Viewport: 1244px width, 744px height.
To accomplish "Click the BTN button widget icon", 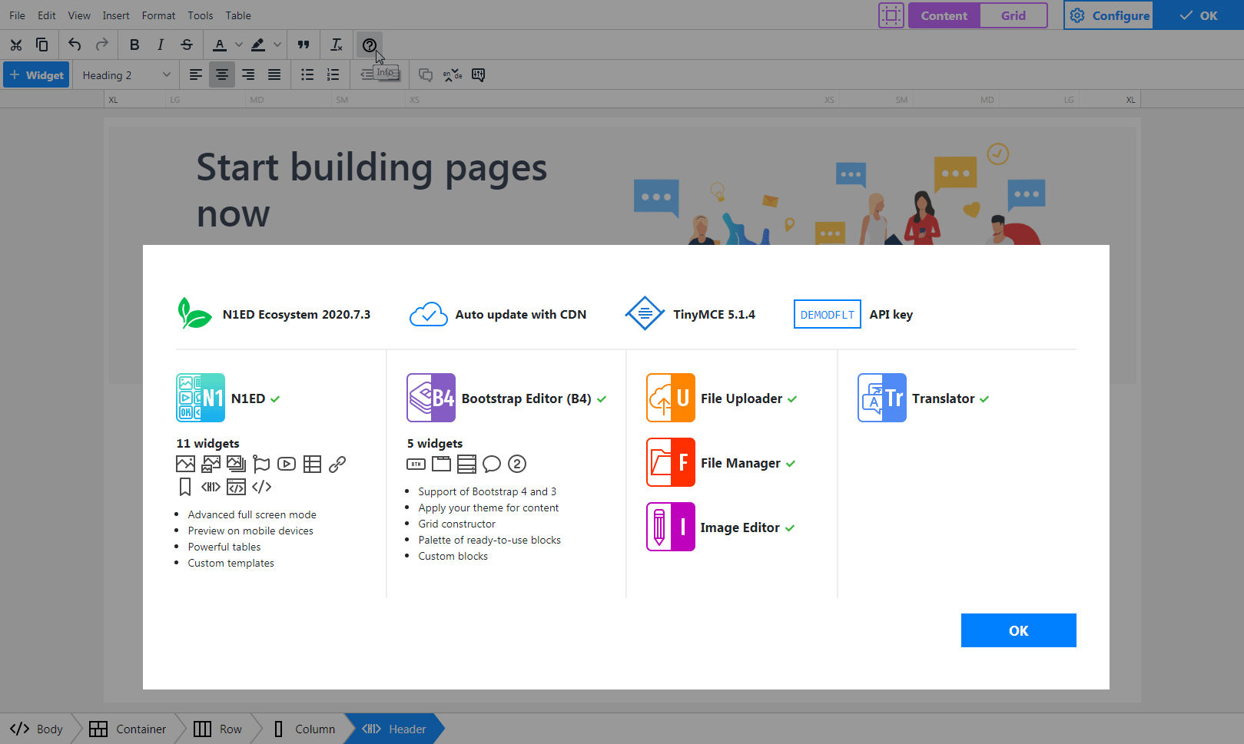I will click(416, 464).
